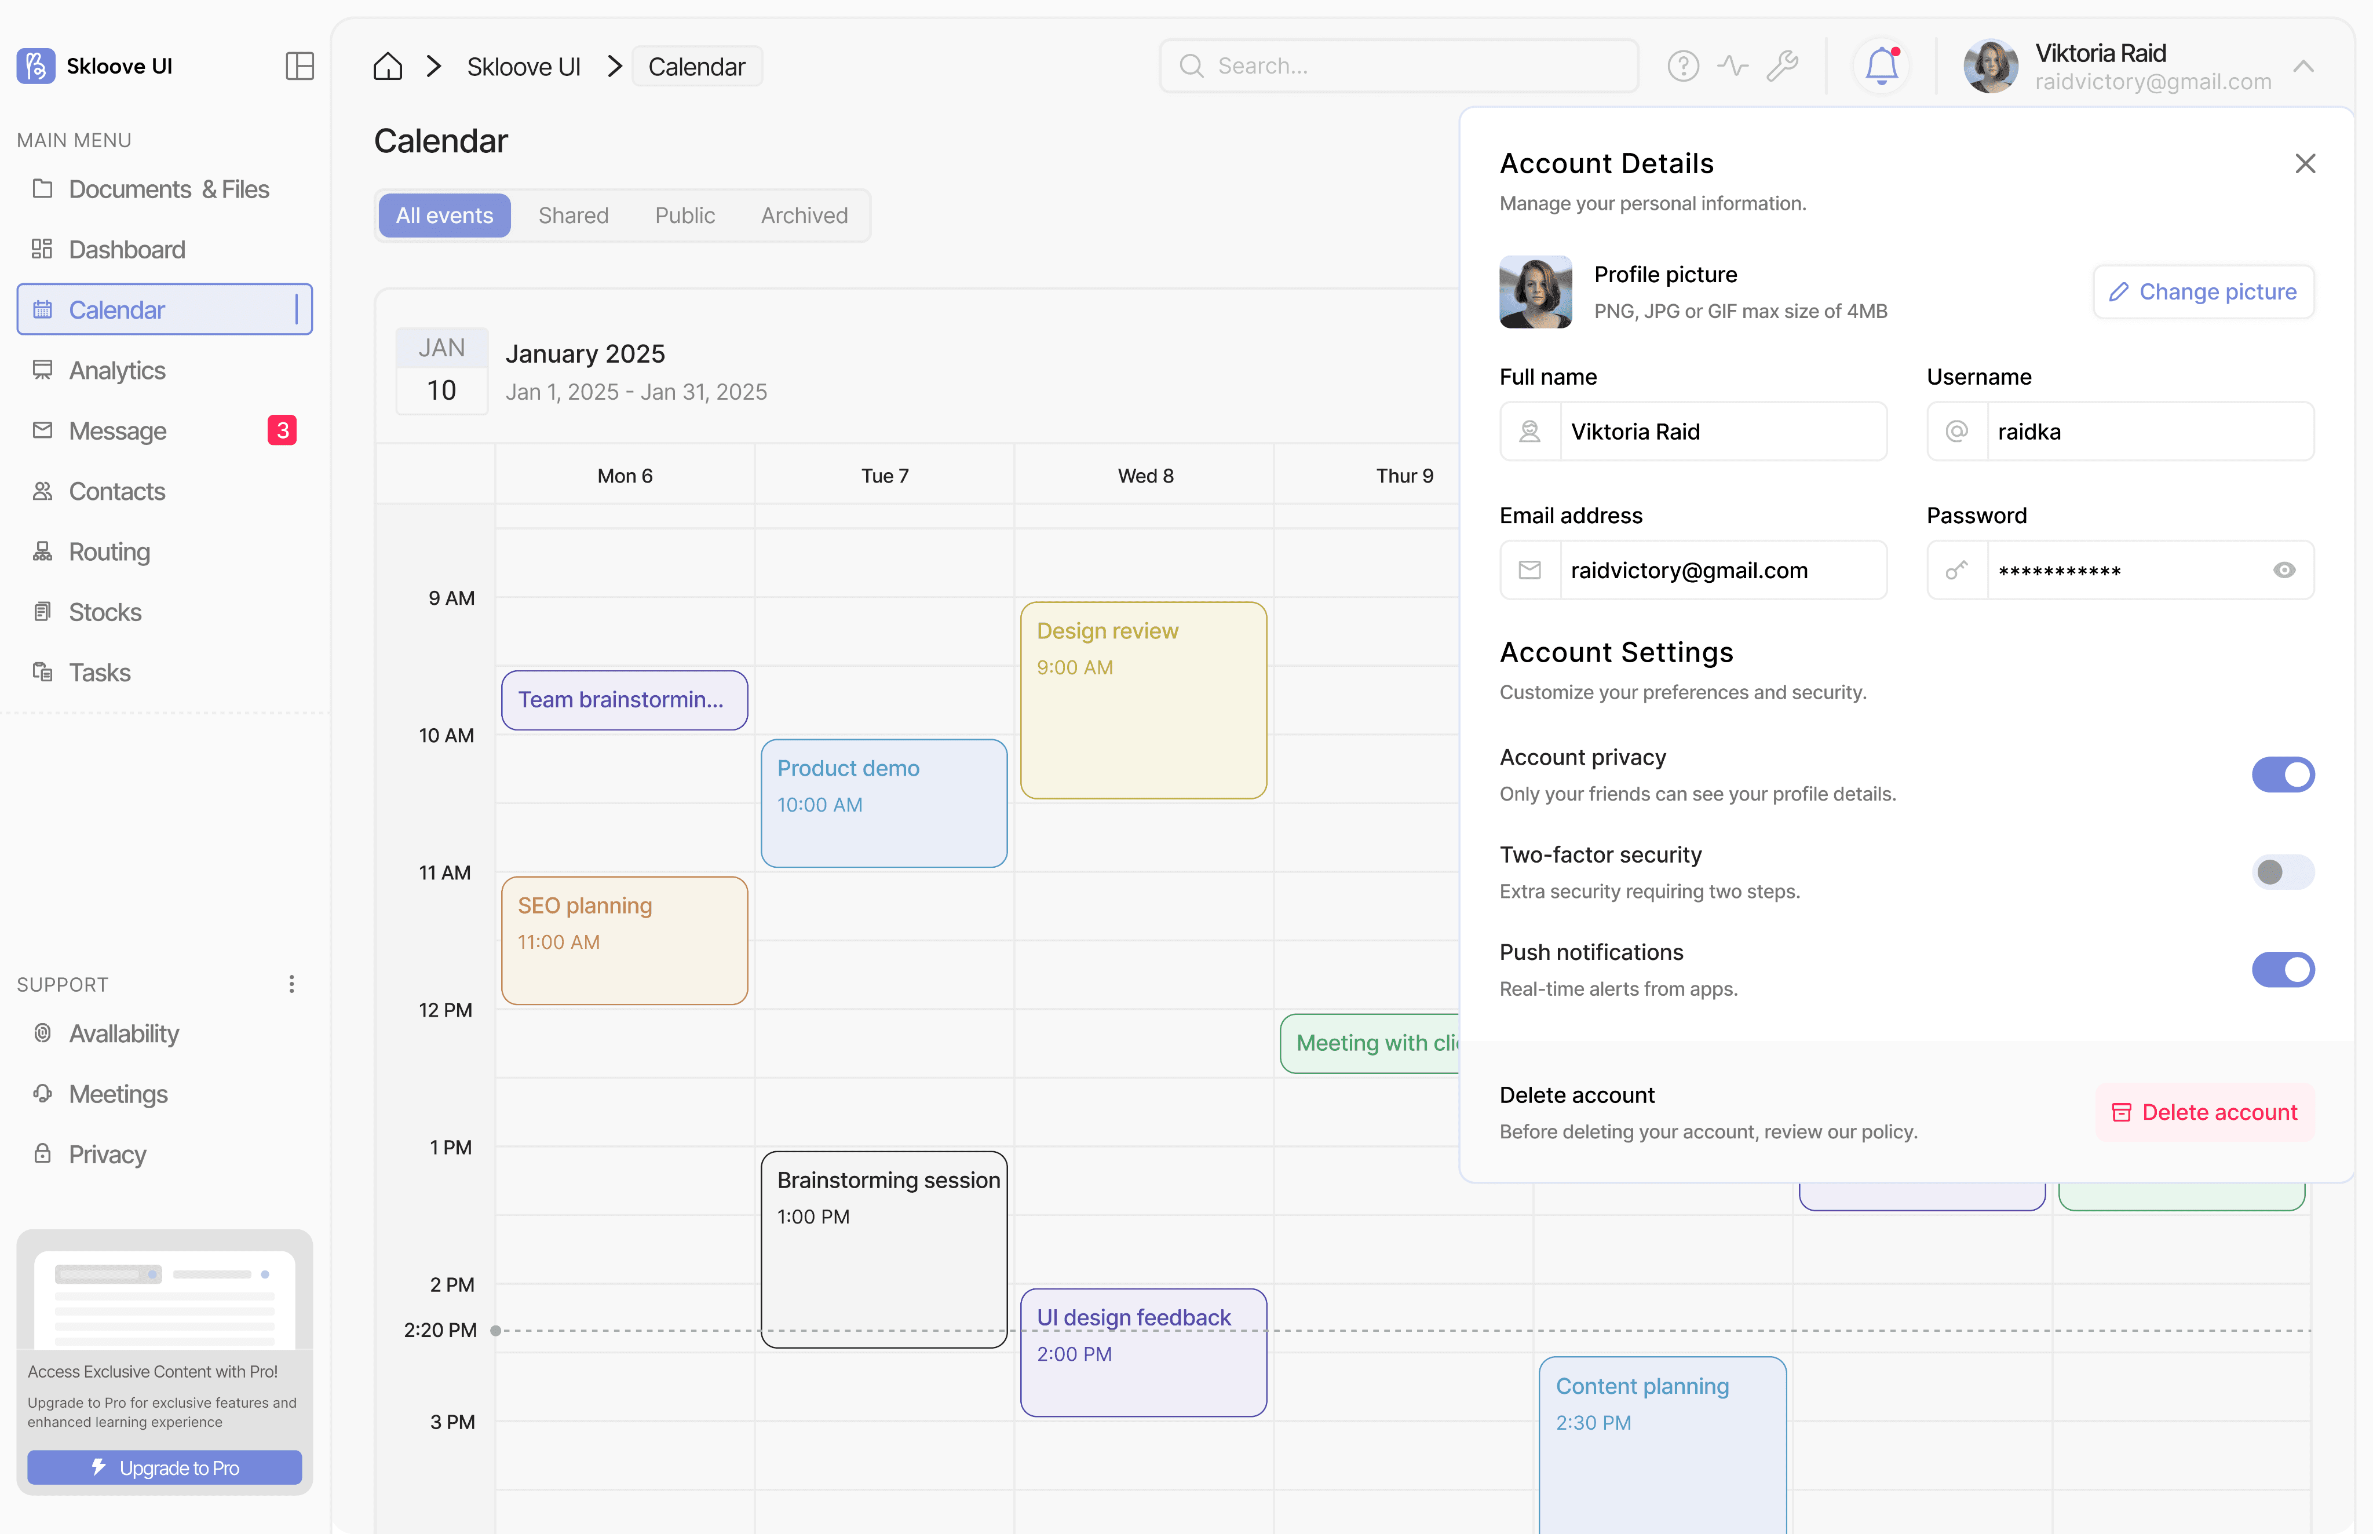The height and width of the screenshot is (1534, 2373).
Task: Open Analytics in the main menu
Action: (116, 371)
